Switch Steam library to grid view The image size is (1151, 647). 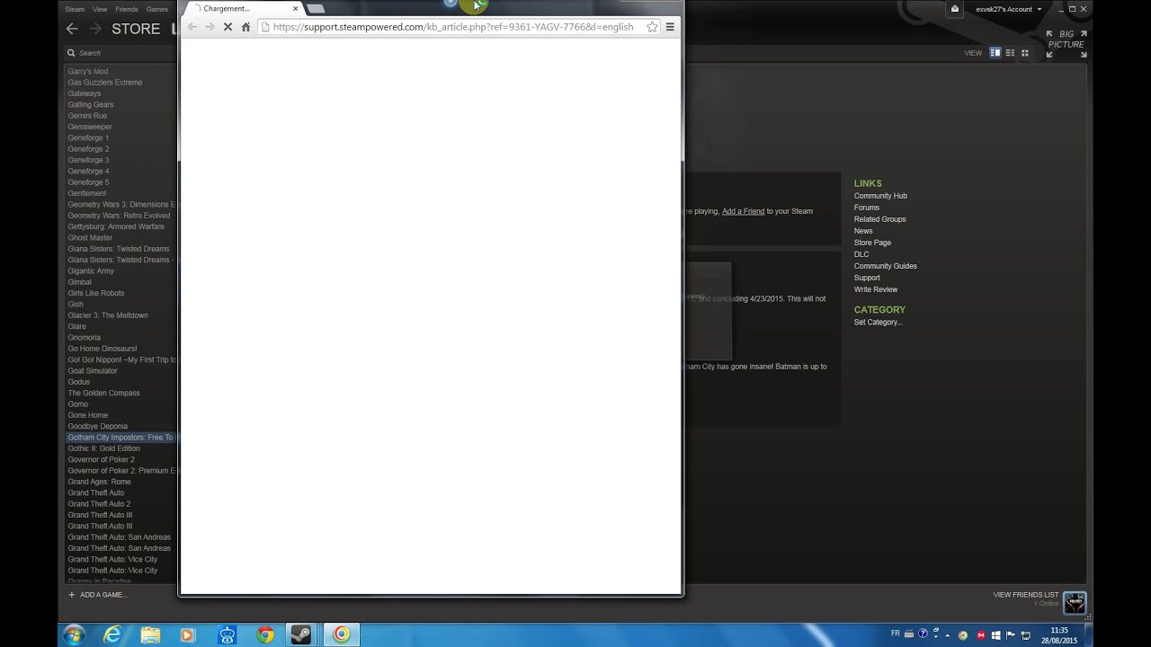click(1024, 53)
